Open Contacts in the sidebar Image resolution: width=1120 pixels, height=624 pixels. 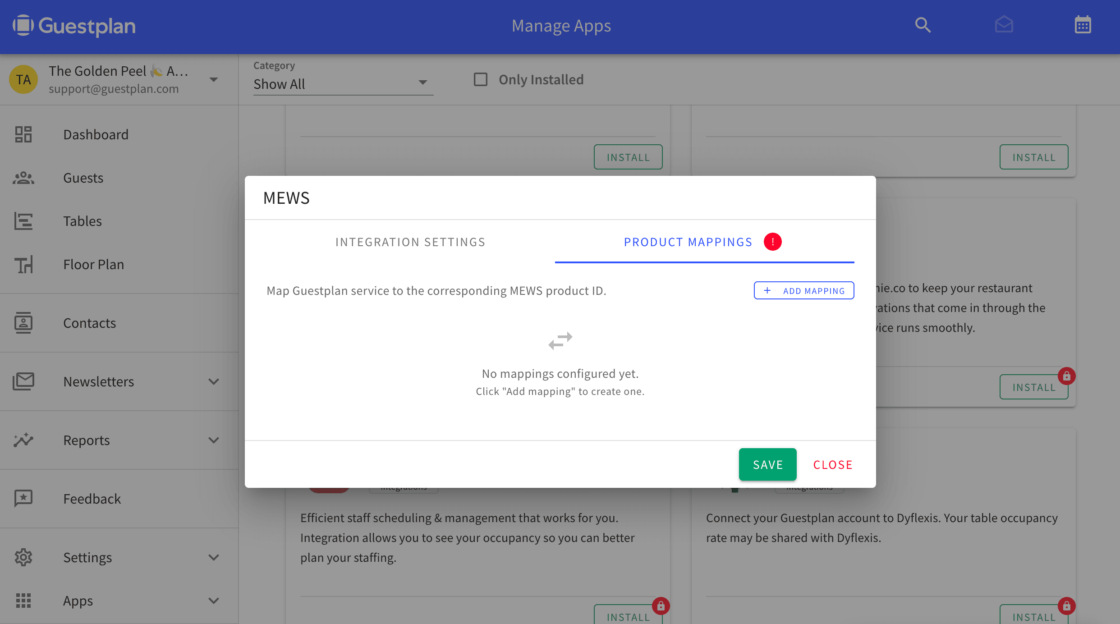pos(119,323)
